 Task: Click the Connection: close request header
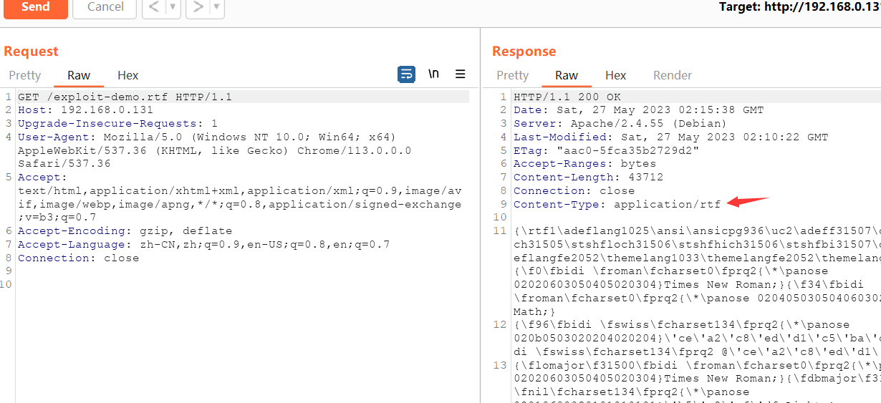pyautogui.click(x=78, y=258)
